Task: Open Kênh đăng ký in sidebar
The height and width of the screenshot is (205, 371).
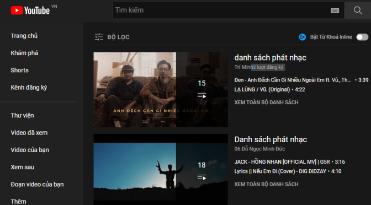Action: [x=29, y=88]
